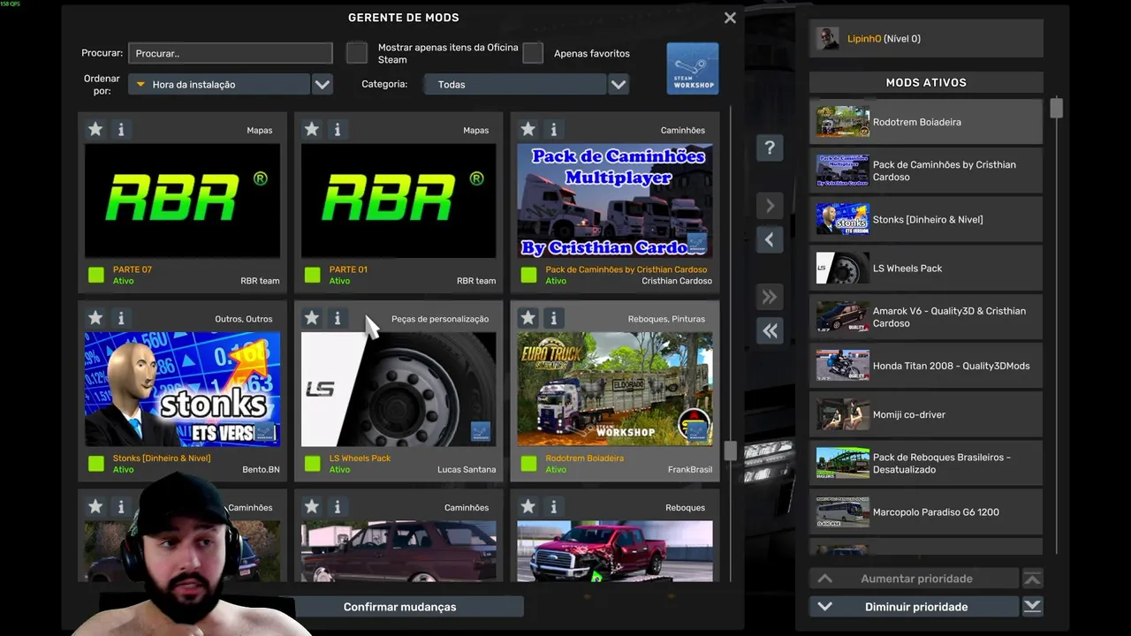Open info for the PARTE 07 mod
1131x636 pixels.
tap(121, 130)
